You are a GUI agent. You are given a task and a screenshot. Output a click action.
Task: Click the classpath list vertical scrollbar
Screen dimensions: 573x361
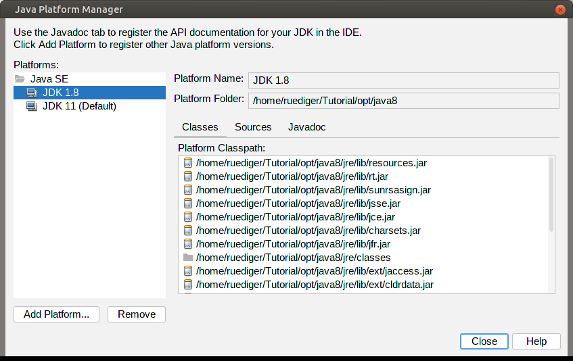click(551, 196)
